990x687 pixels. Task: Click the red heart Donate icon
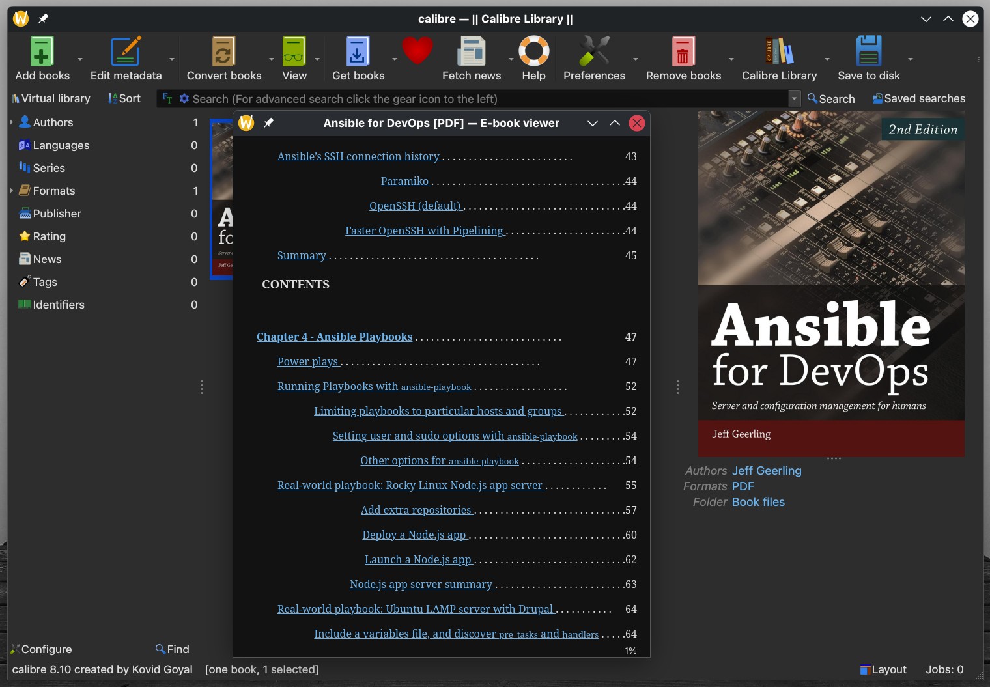coord(417,51)
